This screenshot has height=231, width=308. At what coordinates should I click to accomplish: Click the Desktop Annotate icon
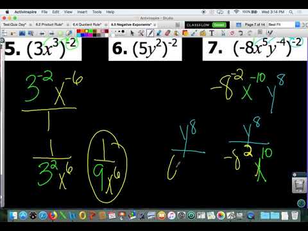[x=22, y=33]
